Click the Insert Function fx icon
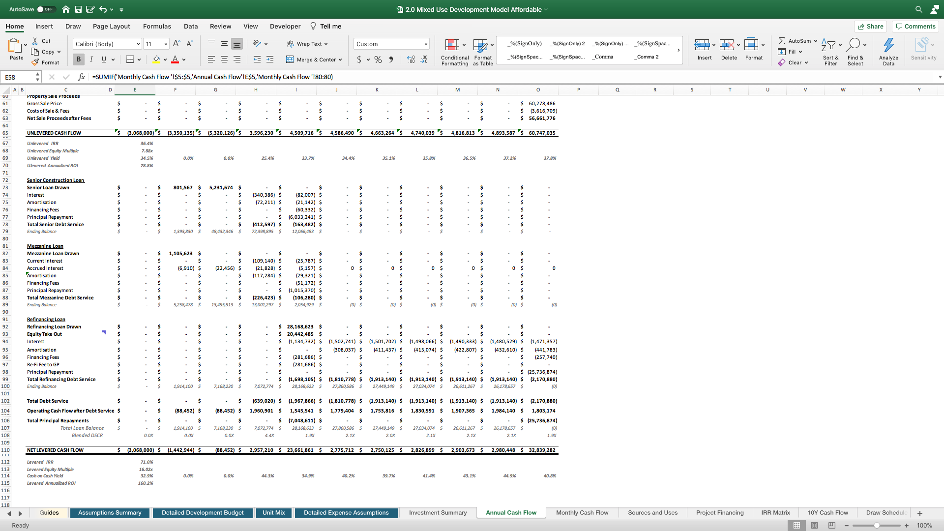944x531 pixels. click(x=82, y=77)
